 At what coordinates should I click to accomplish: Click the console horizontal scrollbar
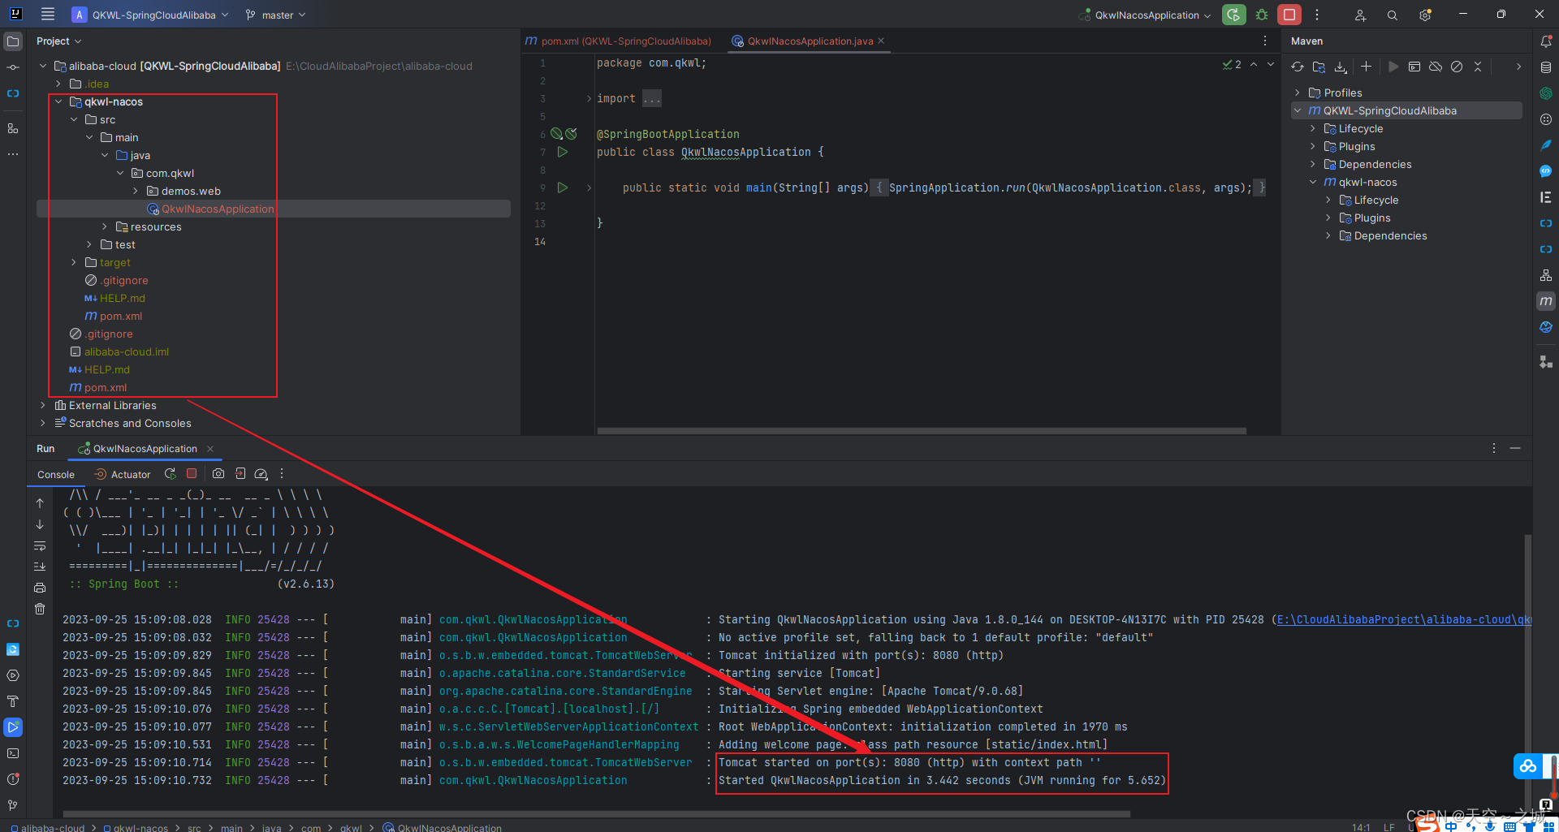[597, 813]
